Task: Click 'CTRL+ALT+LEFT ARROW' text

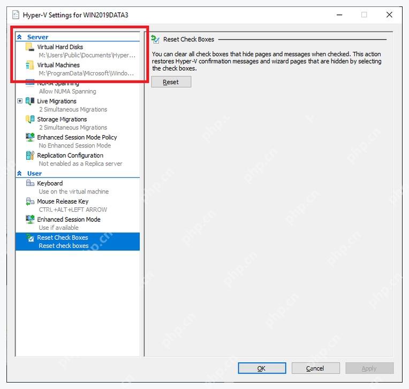Action: 73,209
